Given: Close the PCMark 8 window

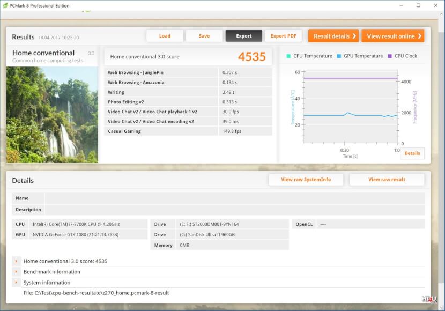Looking at the screenshot, I should pyautogui.click(x=436, y=5).
